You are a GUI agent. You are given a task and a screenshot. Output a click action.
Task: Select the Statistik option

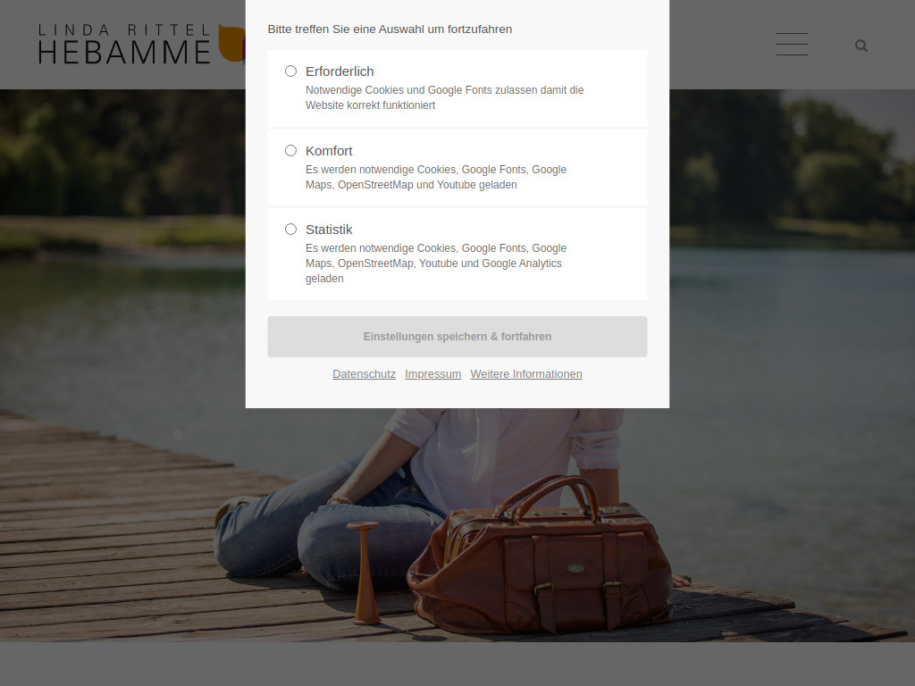click(x=290, y=229)
